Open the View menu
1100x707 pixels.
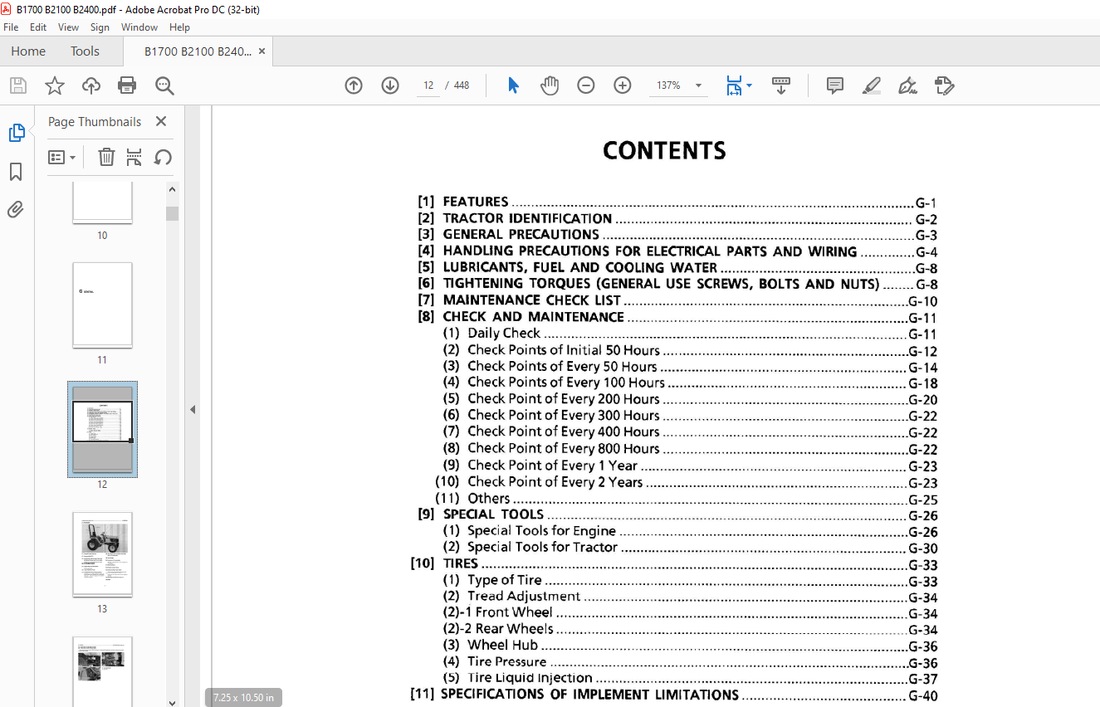68,27
